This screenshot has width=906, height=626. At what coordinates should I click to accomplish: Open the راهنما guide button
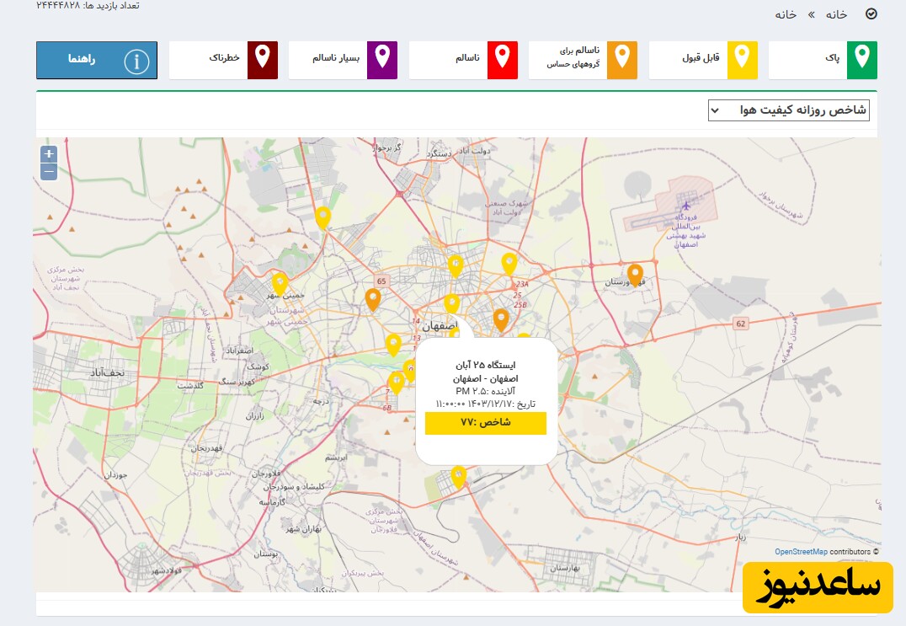click(97, 61)
